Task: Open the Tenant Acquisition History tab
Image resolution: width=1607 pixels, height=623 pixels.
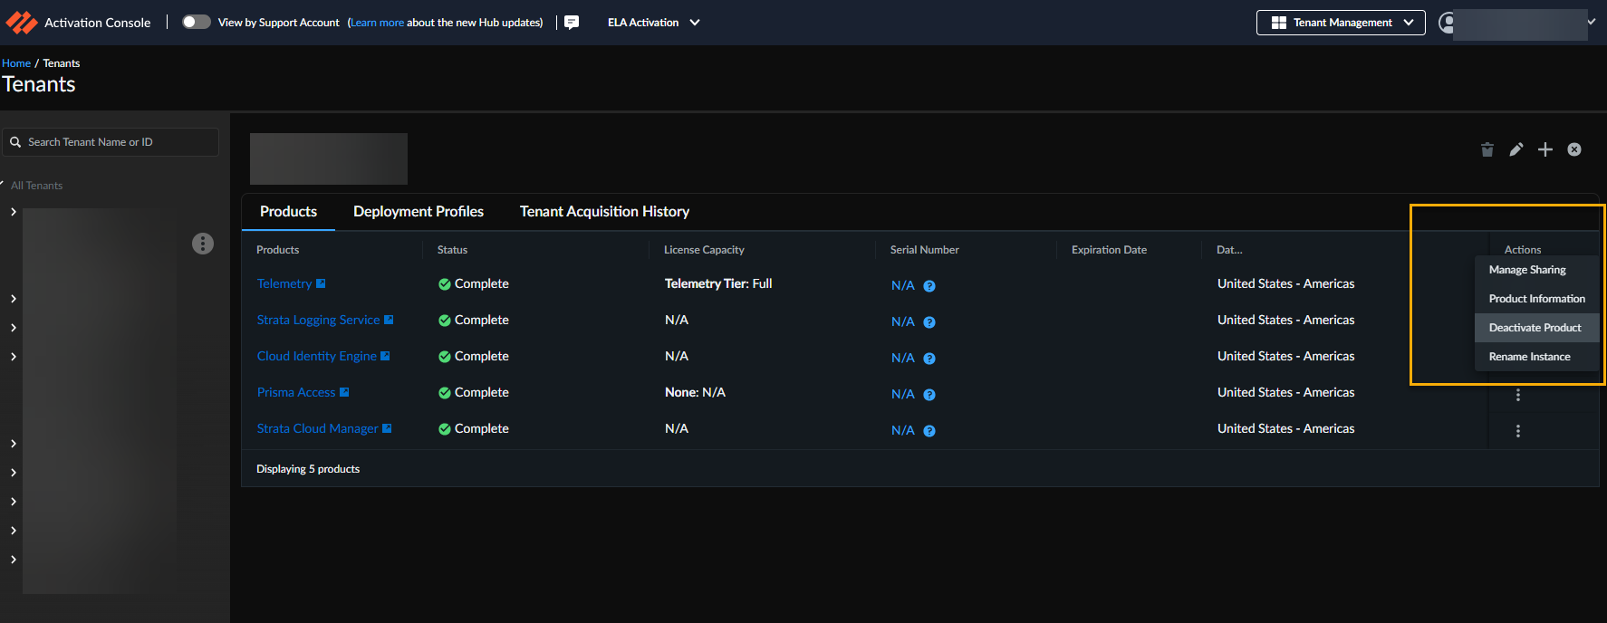Action: [604, 212]
